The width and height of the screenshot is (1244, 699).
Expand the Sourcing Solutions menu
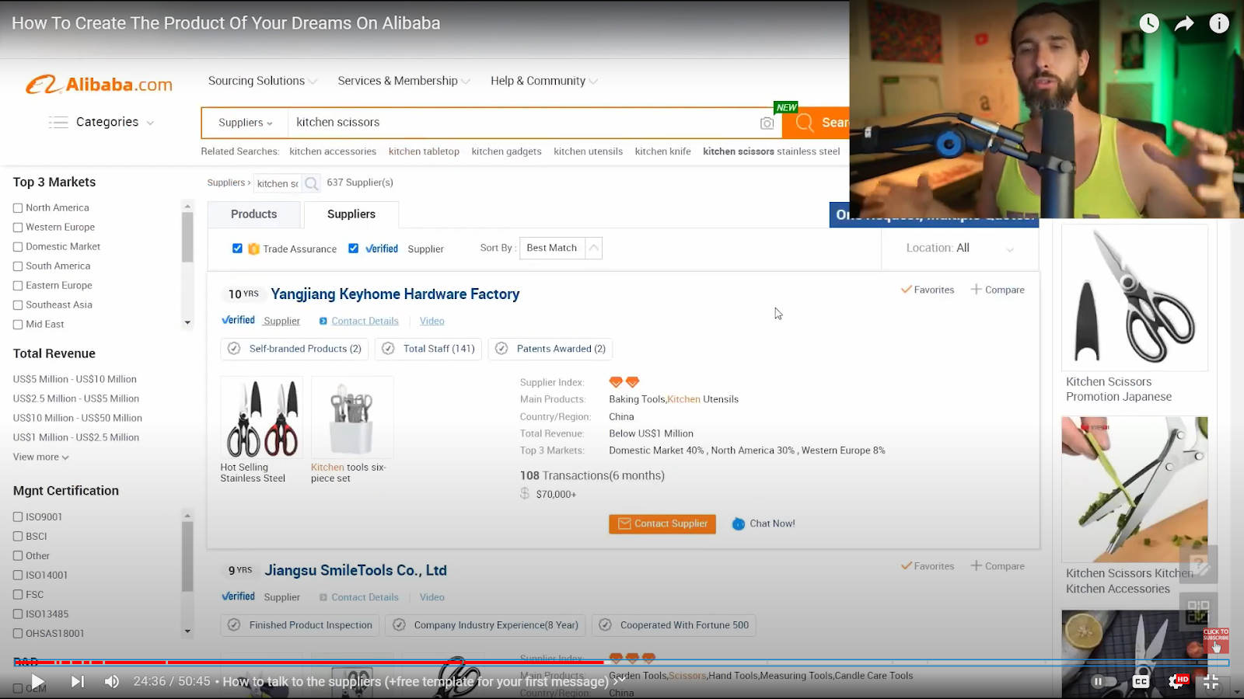[262, 81]
